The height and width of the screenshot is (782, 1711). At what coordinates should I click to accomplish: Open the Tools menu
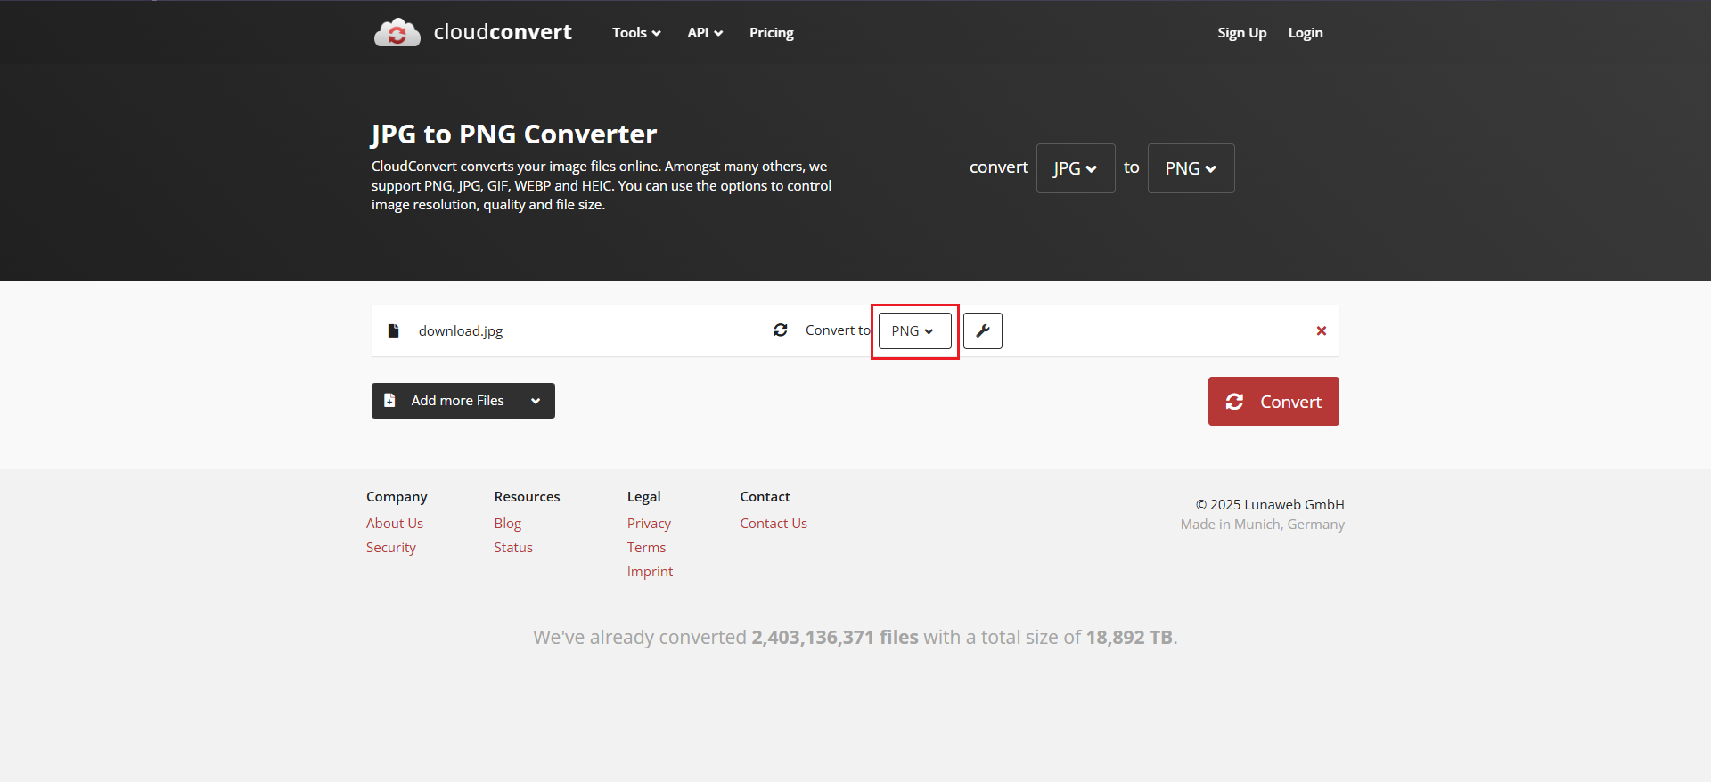636,33
